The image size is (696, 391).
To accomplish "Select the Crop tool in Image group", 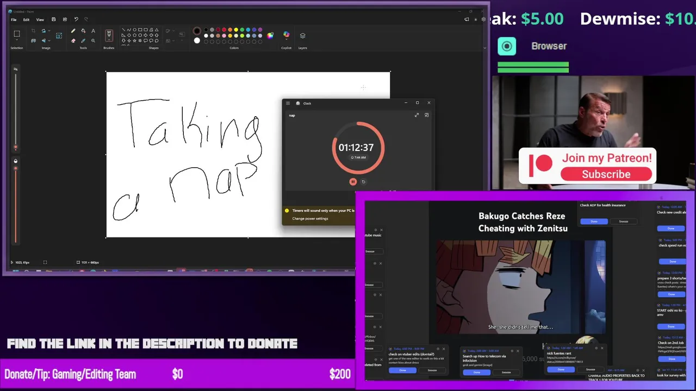I will pos(33,31).
